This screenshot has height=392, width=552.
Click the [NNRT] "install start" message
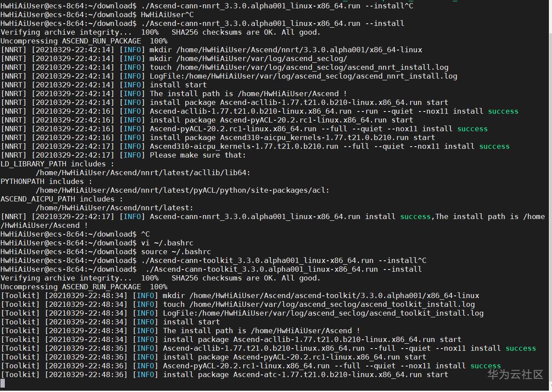click(178, 85)
